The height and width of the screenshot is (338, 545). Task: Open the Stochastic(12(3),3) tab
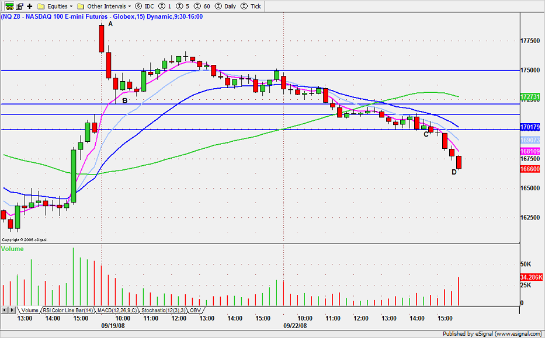(x=164, y=310)
